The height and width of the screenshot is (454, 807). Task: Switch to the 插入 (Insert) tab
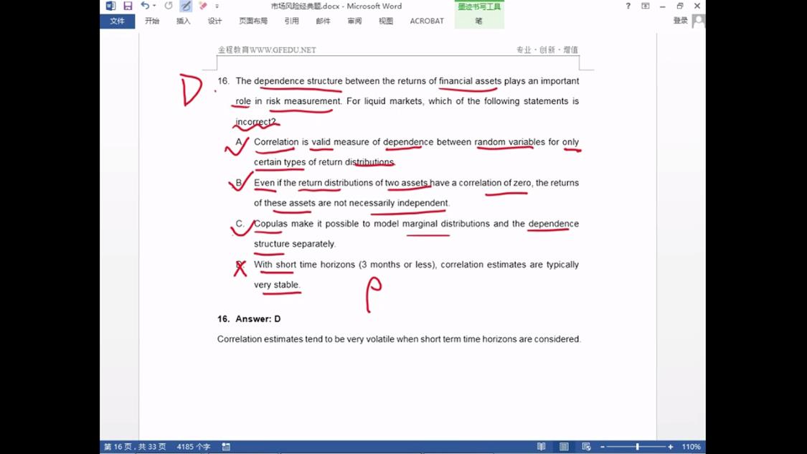pos(183,21)
